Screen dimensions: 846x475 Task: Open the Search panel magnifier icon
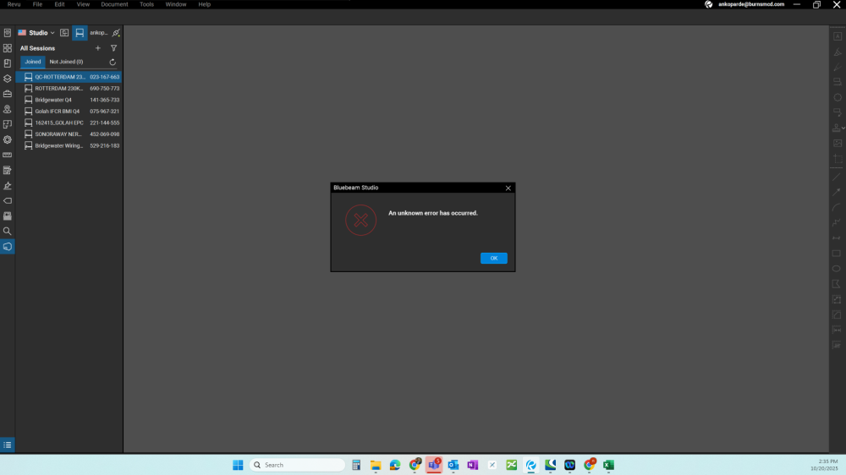(8, 232)
